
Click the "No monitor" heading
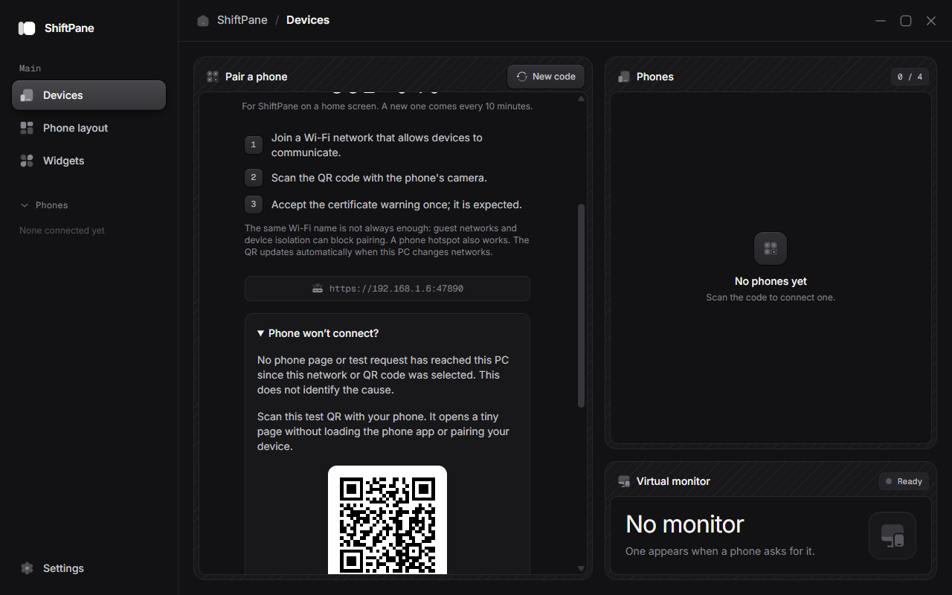tap(685, 524)
